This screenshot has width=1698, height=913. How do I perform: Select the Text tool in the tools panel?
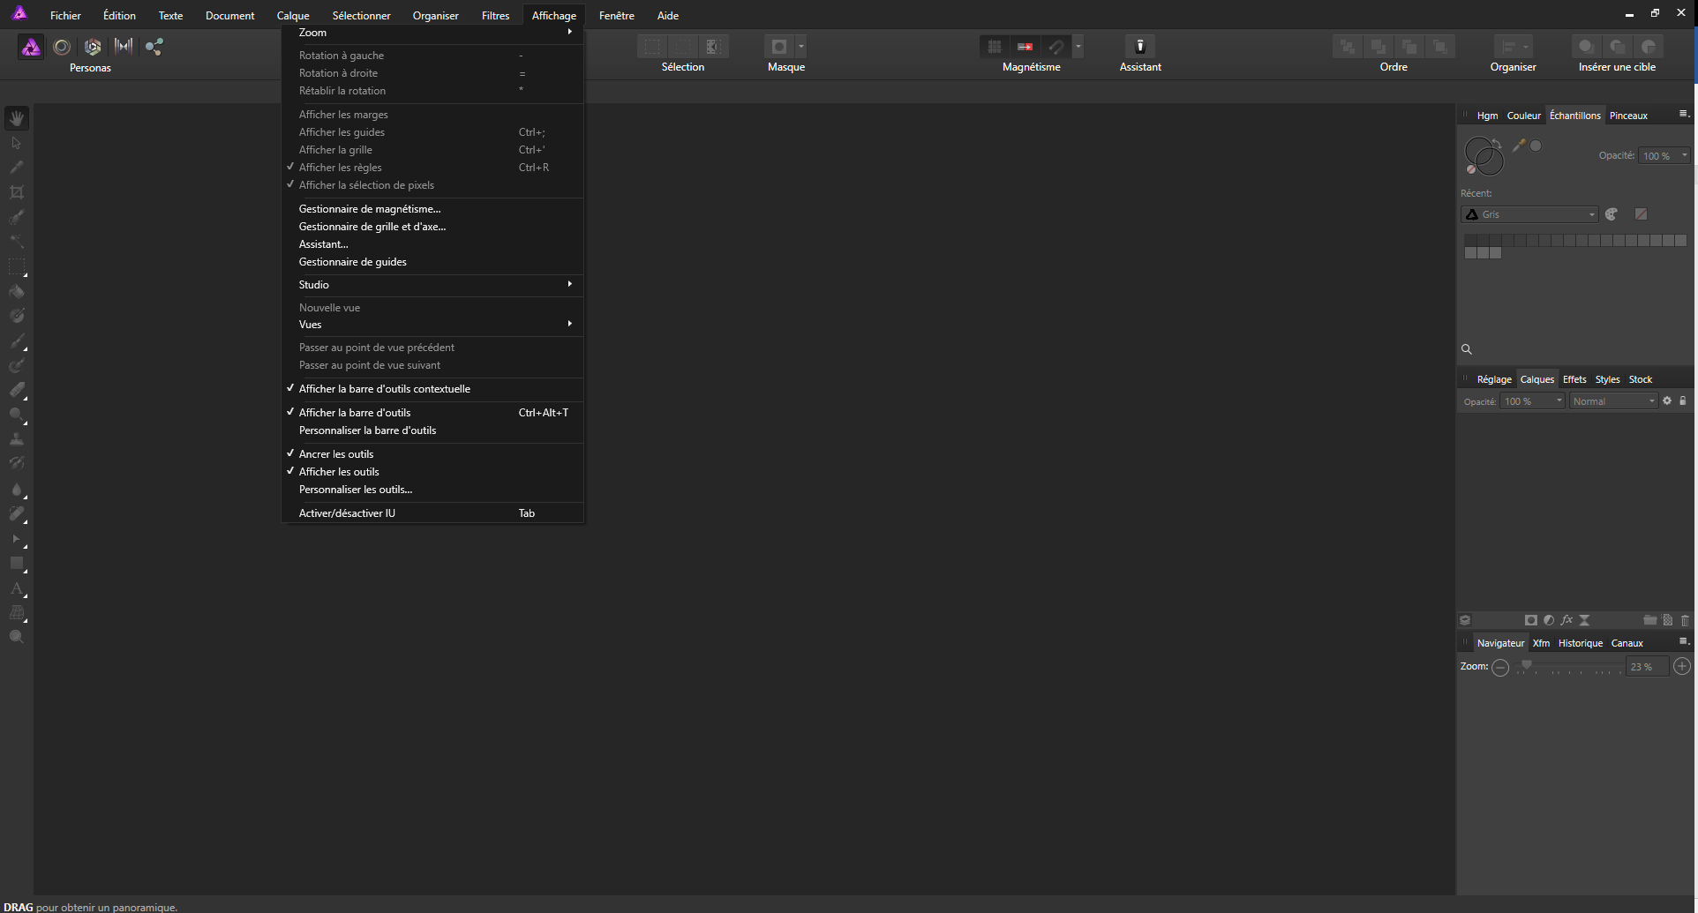point(17,588)
